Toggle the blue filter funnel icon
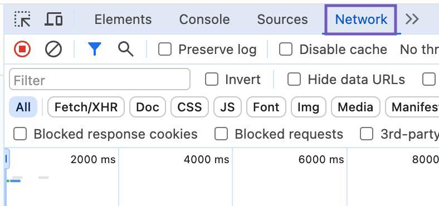Viewport: 439px width, 206px height. click(x=95, y=49)
